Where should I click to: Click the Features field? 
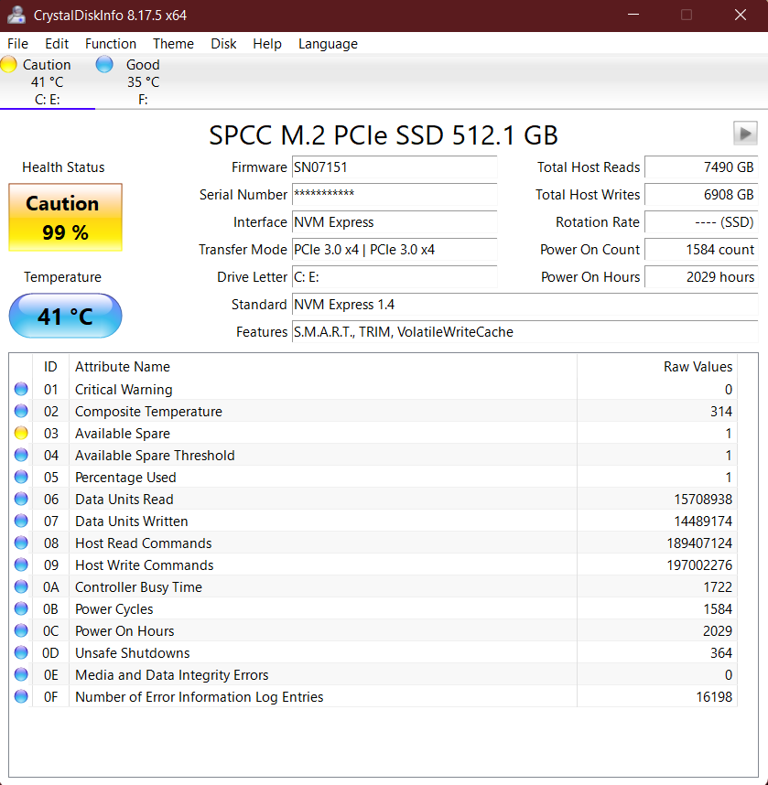pos(525,332)
